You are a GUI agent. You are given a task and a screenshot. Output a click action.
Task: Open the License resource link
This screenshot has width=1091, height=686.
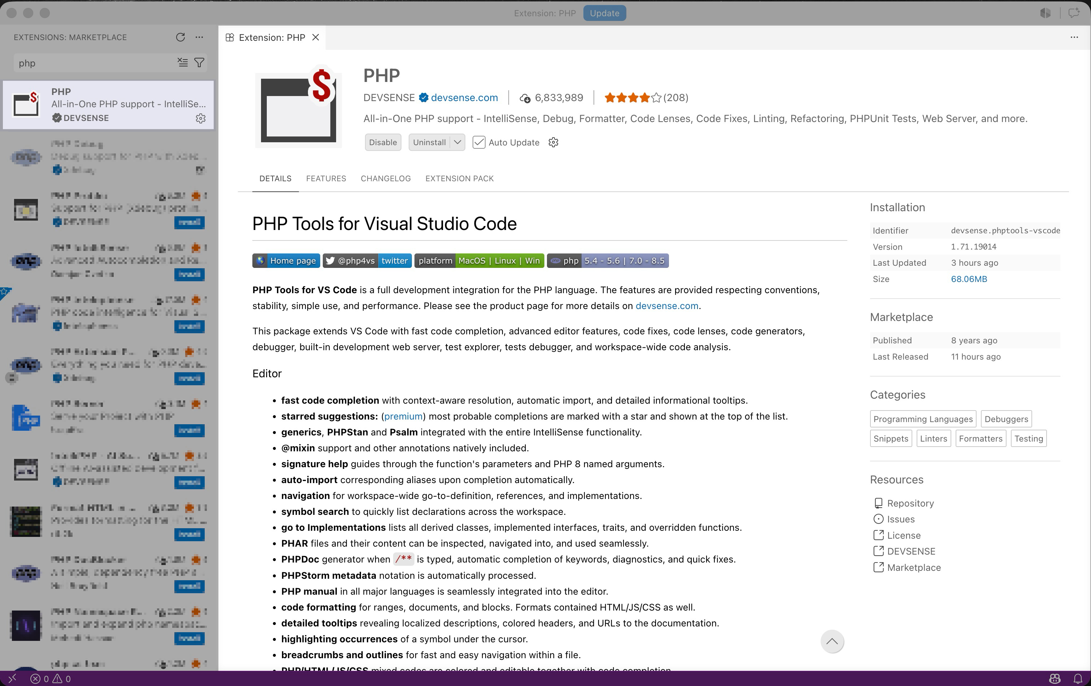click(x=897, y=535)
